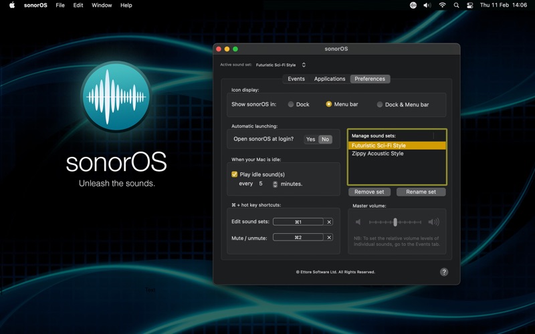Switch to the Events tab

click(296, 79)
